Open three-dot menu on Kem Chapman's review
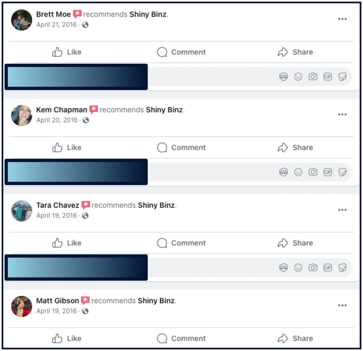Viewport: 363px width, 351px height. [342, 114]
